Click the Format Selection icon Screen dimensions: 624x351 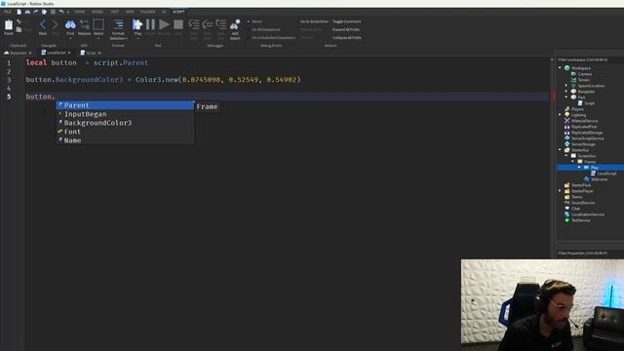click(118, 24)
